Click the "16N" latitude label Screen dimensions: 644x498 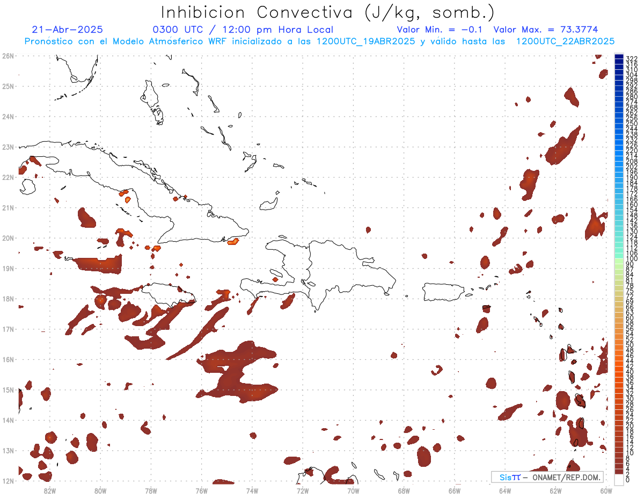pos(8,359)
